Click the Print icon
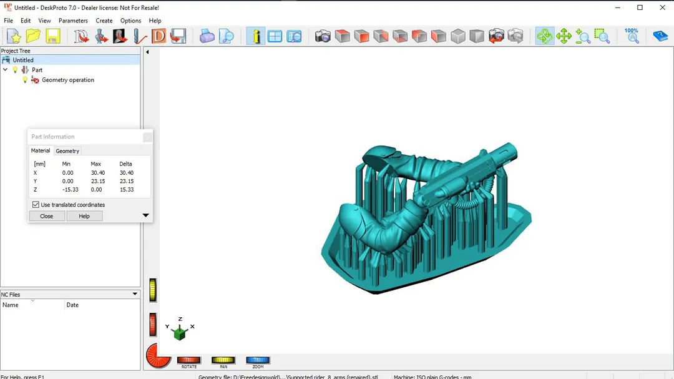Screen dimensions: 674x379 [x=207, y=36]
